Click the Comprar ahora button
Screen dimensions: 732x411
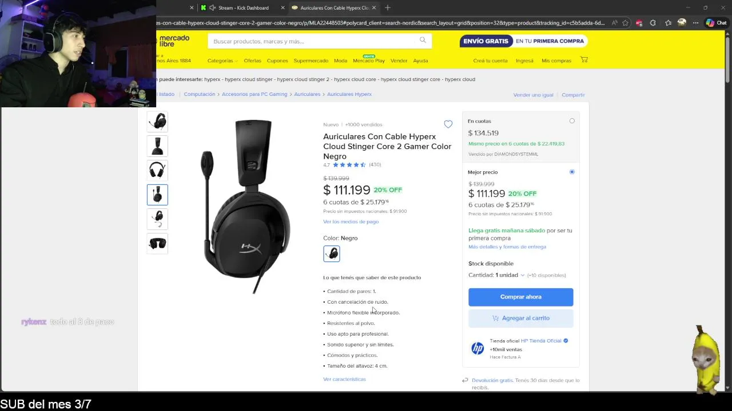pos(520,297)
